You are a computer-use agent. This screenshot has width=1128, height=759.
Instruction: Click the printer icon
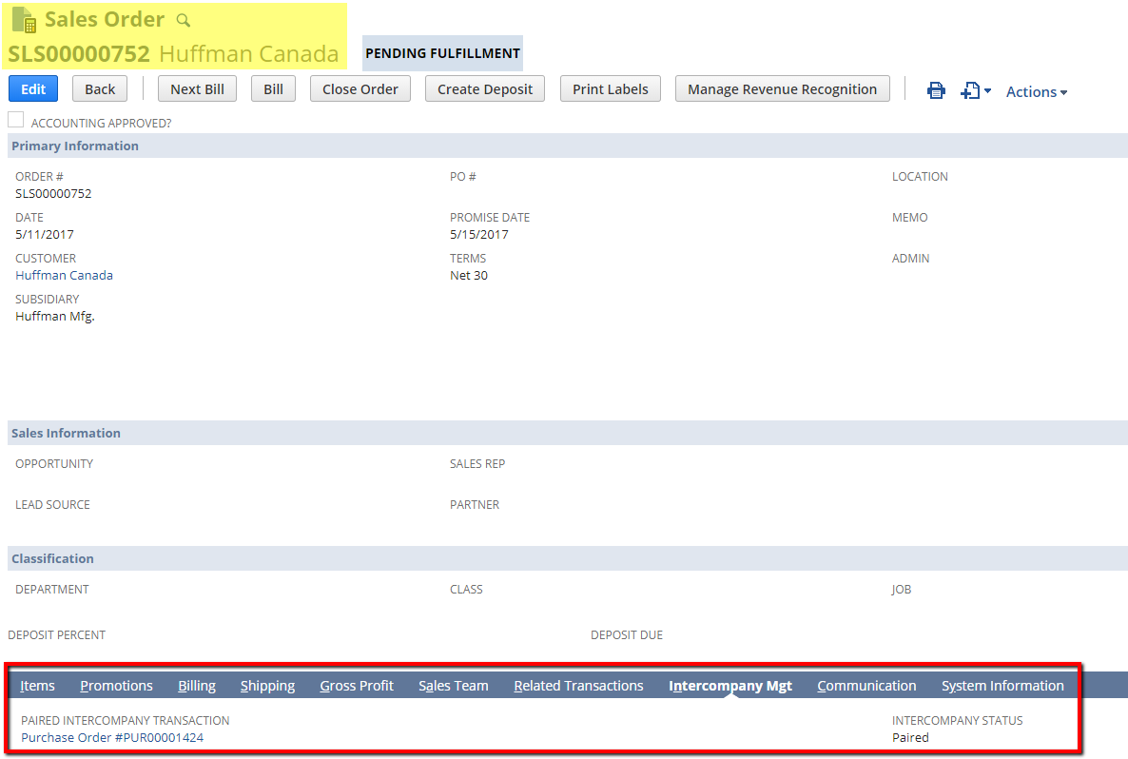[936, 90]
